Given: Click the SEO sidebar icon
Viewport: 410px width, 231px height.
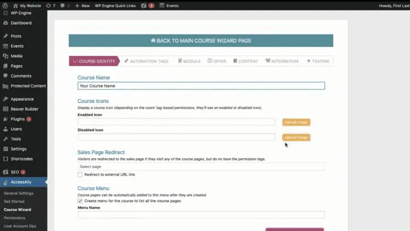Looking at the screenshot, I should coord(5,172).
